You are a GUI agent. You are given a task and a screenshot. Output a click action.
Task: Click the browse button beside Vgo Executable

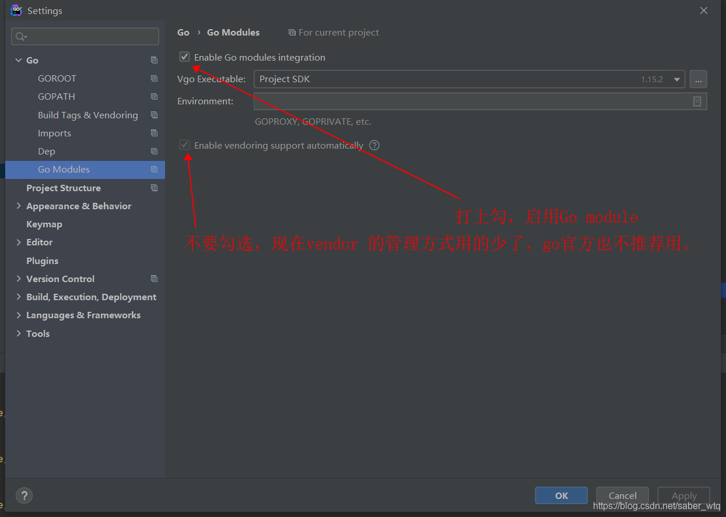pyautogui.click(x=699, y=79)
